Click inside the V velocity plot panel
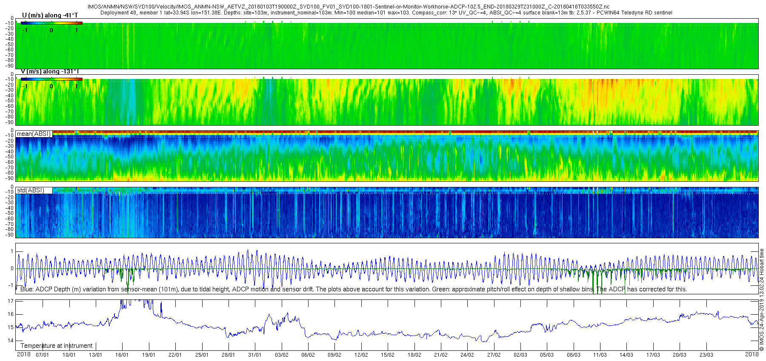This screenshot has height=361, width=766. pos(387,100)
